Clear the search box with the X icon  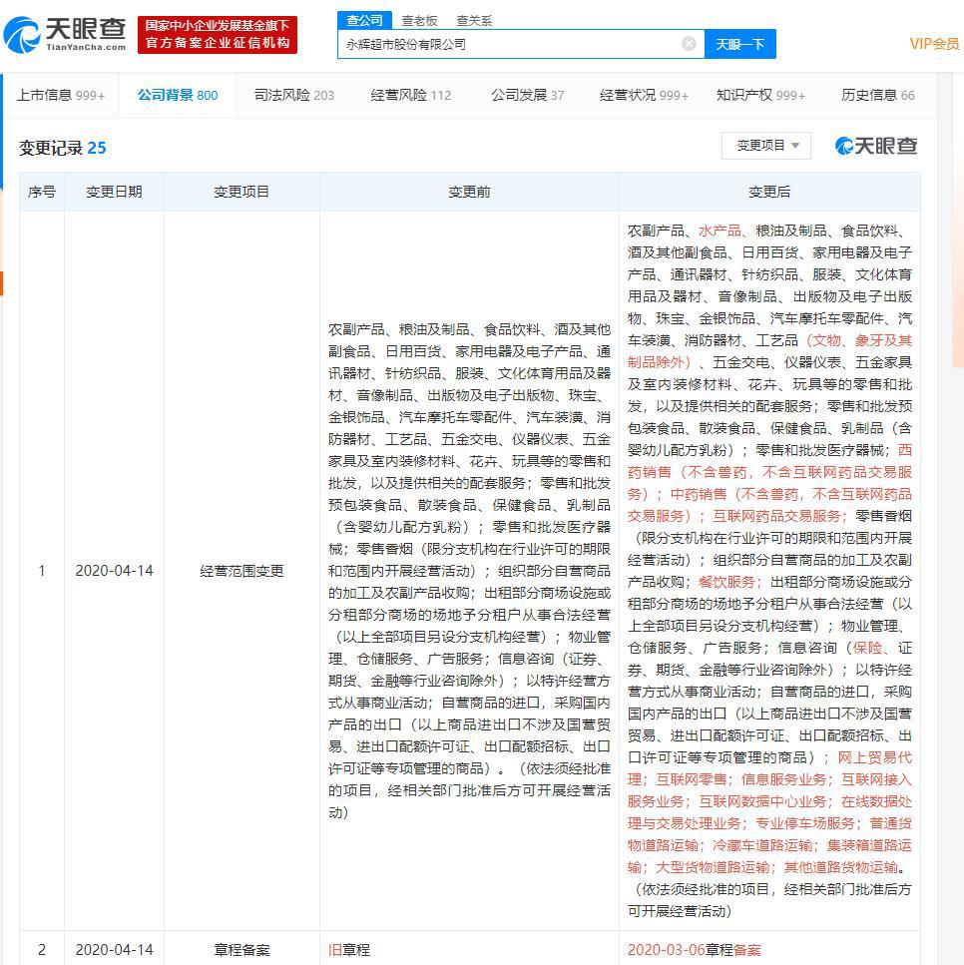[689, 43]
